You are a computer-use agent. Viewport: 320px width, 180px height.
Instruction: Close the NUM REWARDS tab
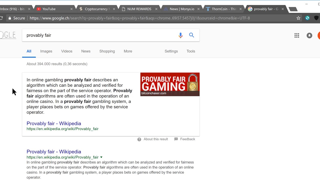click(156, 9)
